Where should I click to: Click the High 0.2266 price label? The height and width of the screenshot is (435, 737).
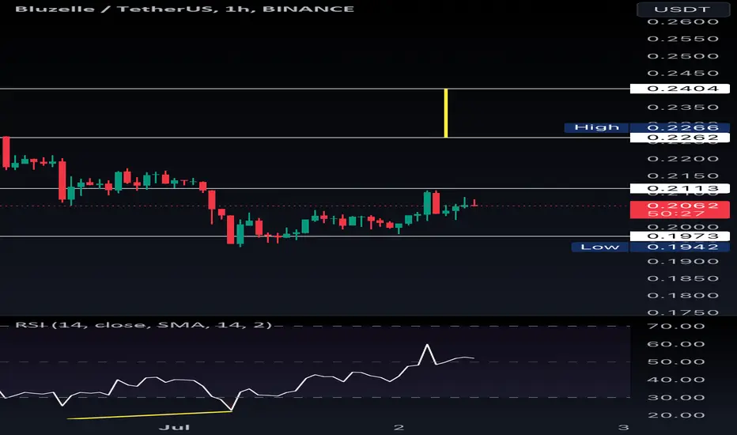tap(647, 127)
